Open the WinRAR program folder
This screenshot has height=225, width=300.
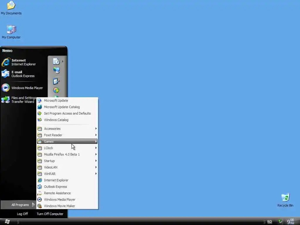click(67, 174)
